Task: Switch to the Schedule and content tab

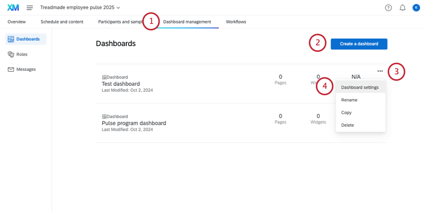Action: 62,22
